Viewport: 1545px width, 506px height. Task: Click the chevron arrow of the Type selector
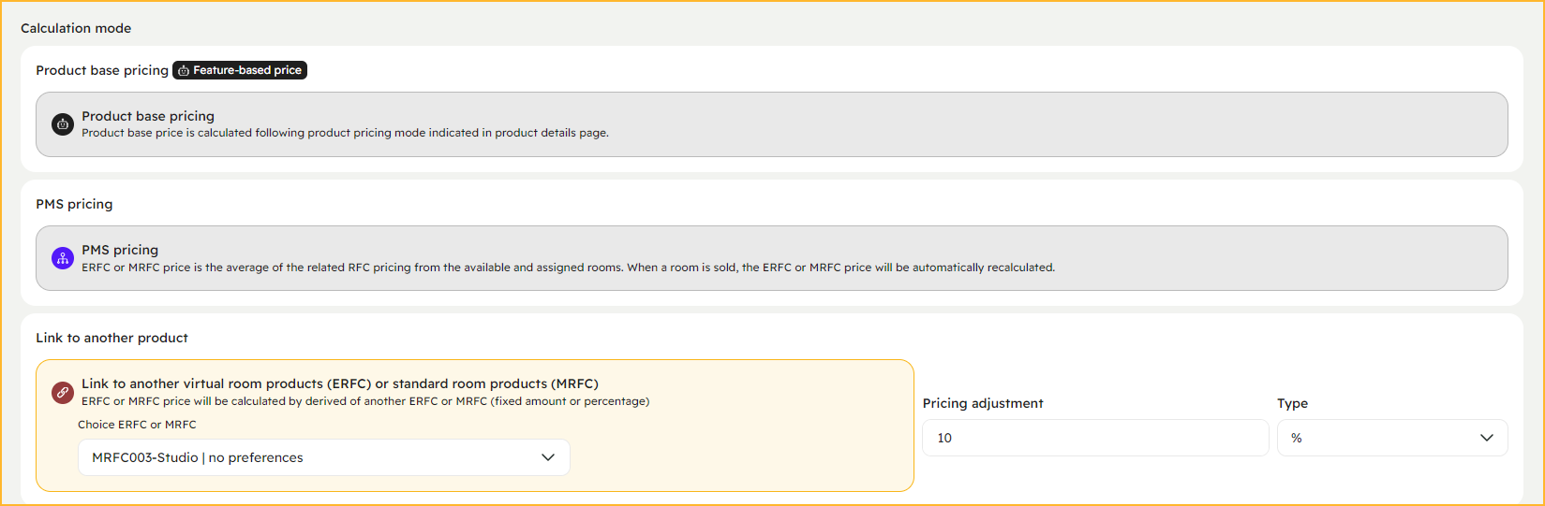coord(1487,438)
